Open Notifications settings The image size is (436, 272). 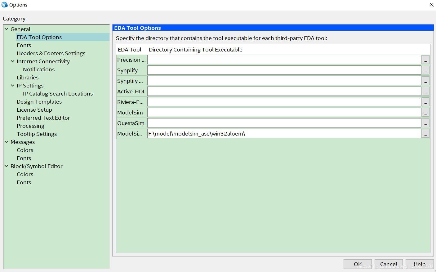(x=39, y=69)
